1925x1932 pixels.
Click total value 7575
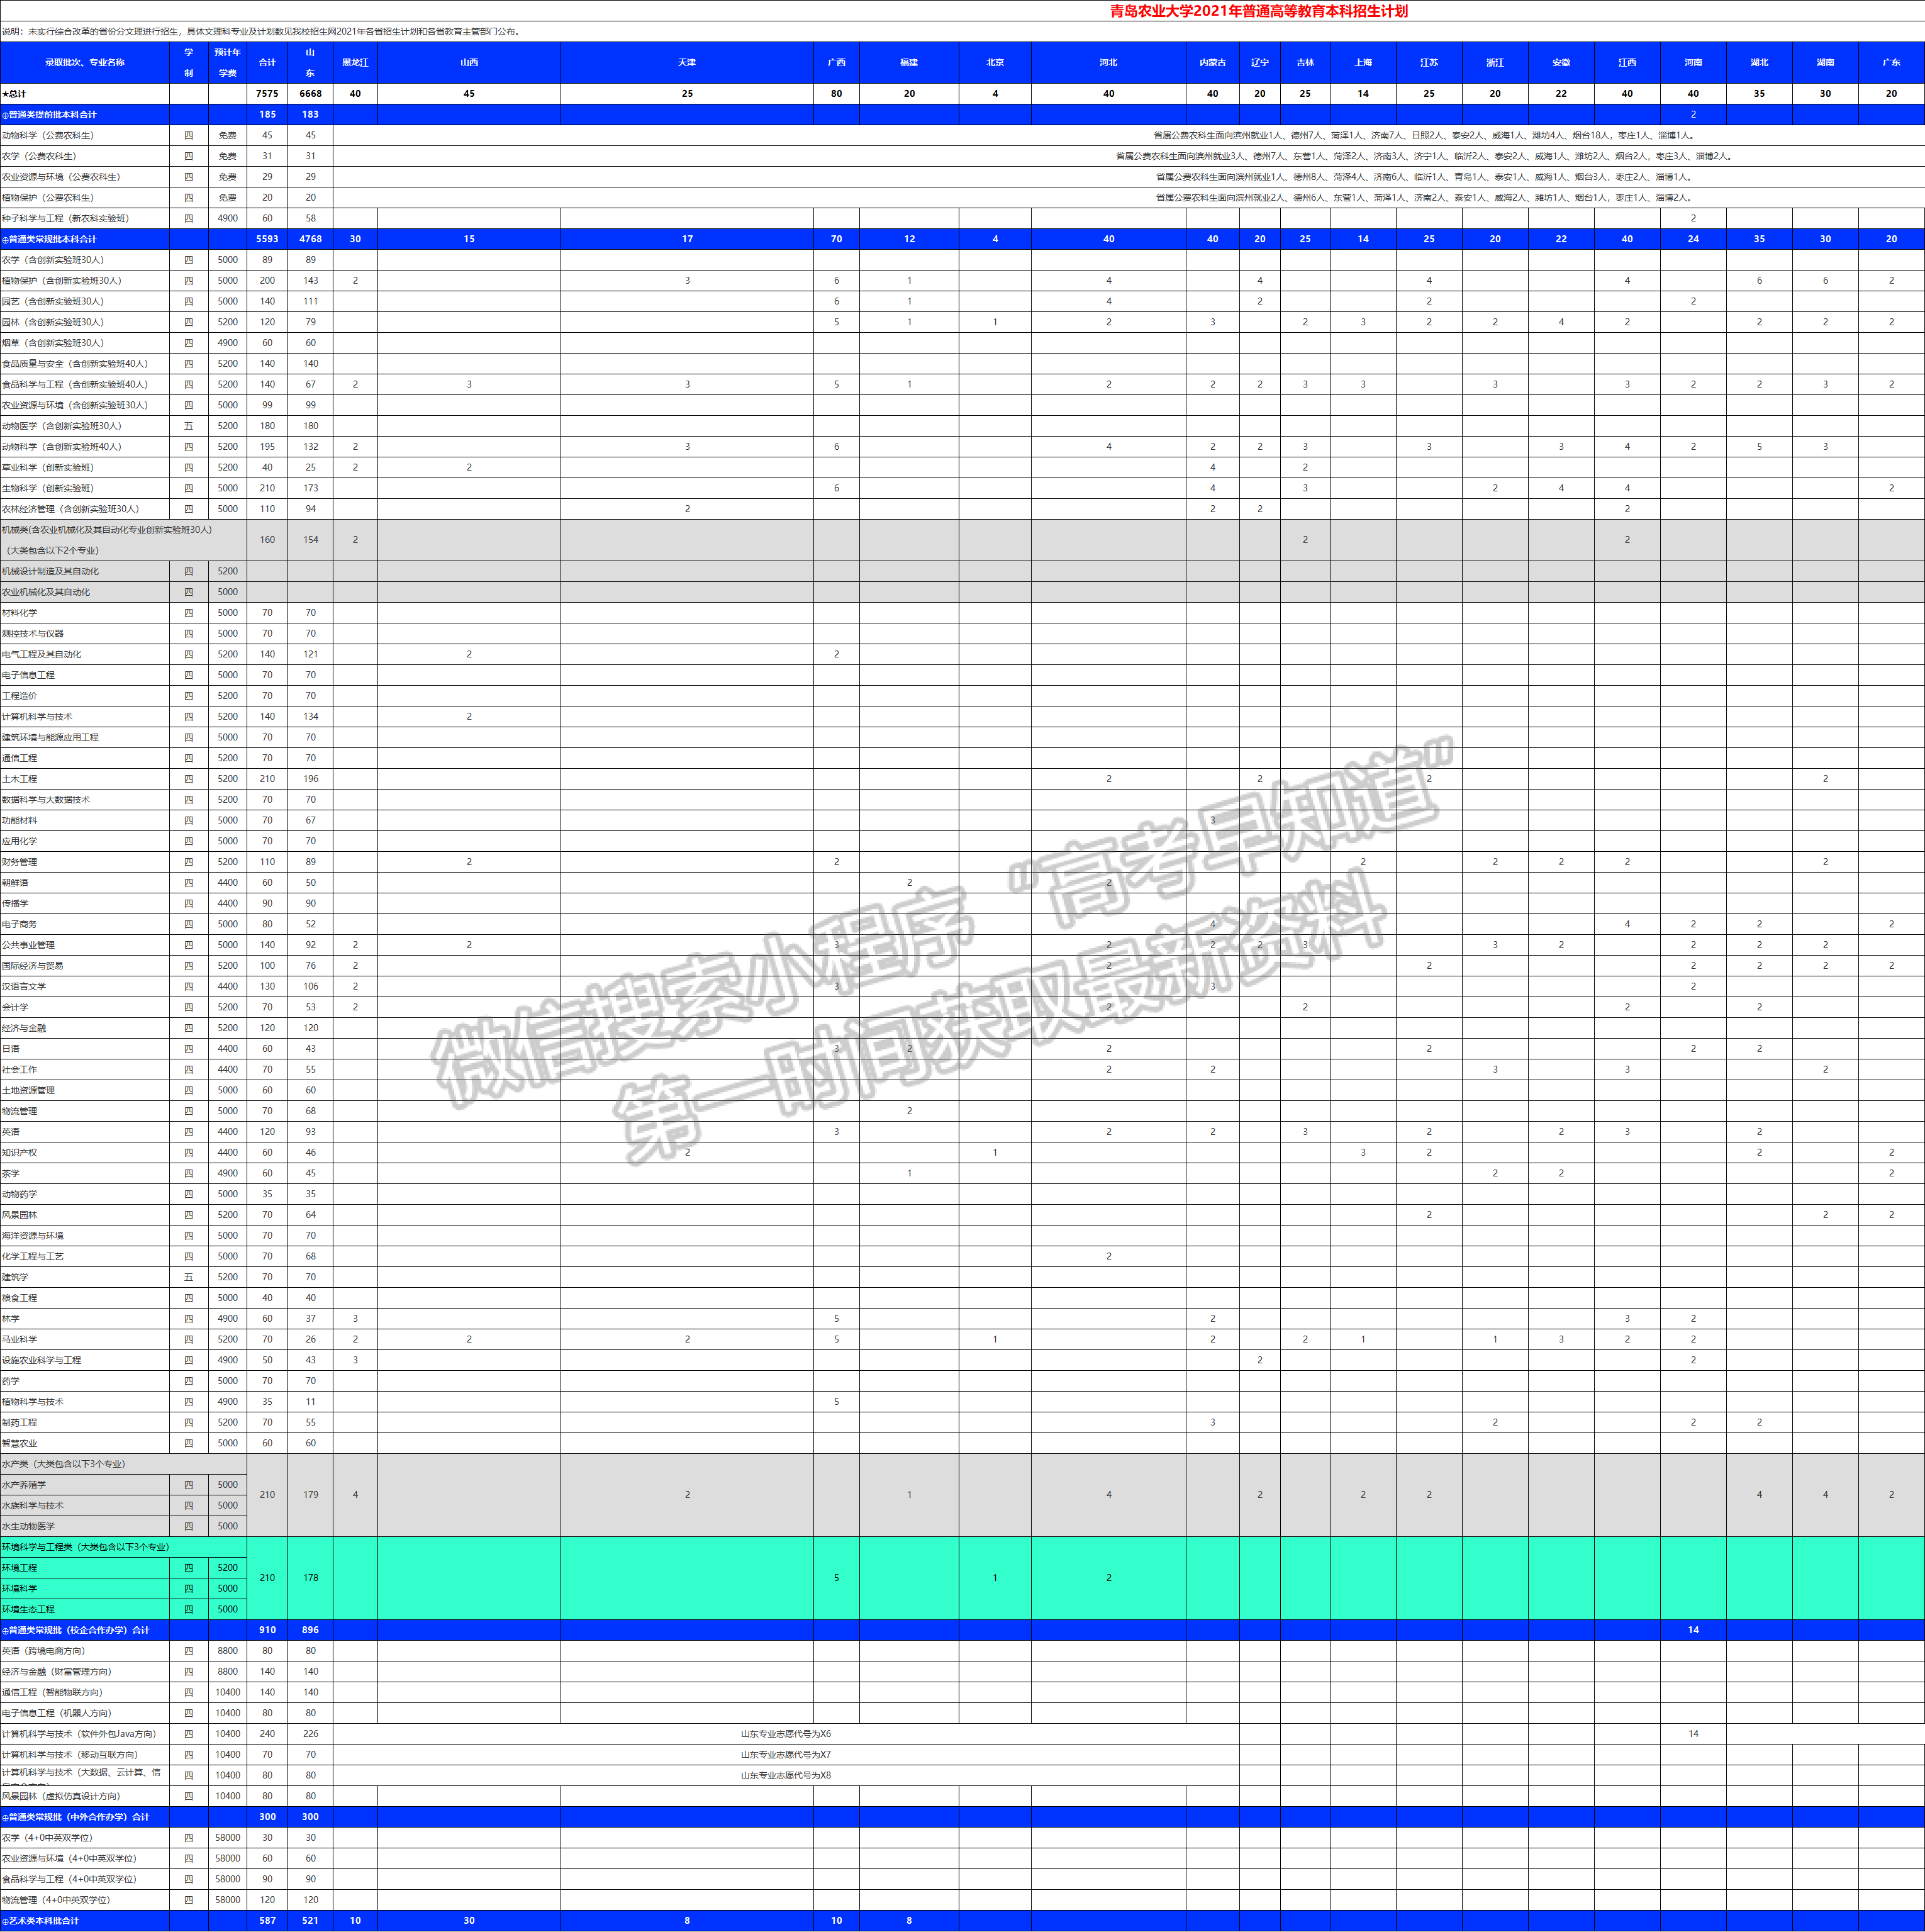coord(267,94)
